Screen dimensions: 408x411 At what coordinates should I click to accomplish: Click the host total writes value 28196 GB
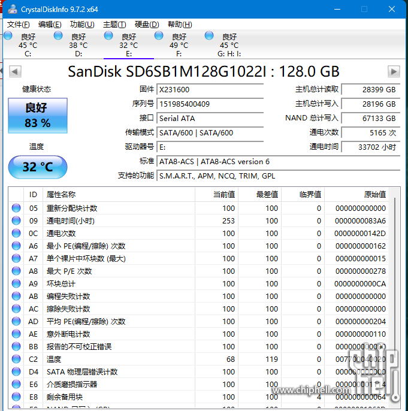(x=371, y=104)
